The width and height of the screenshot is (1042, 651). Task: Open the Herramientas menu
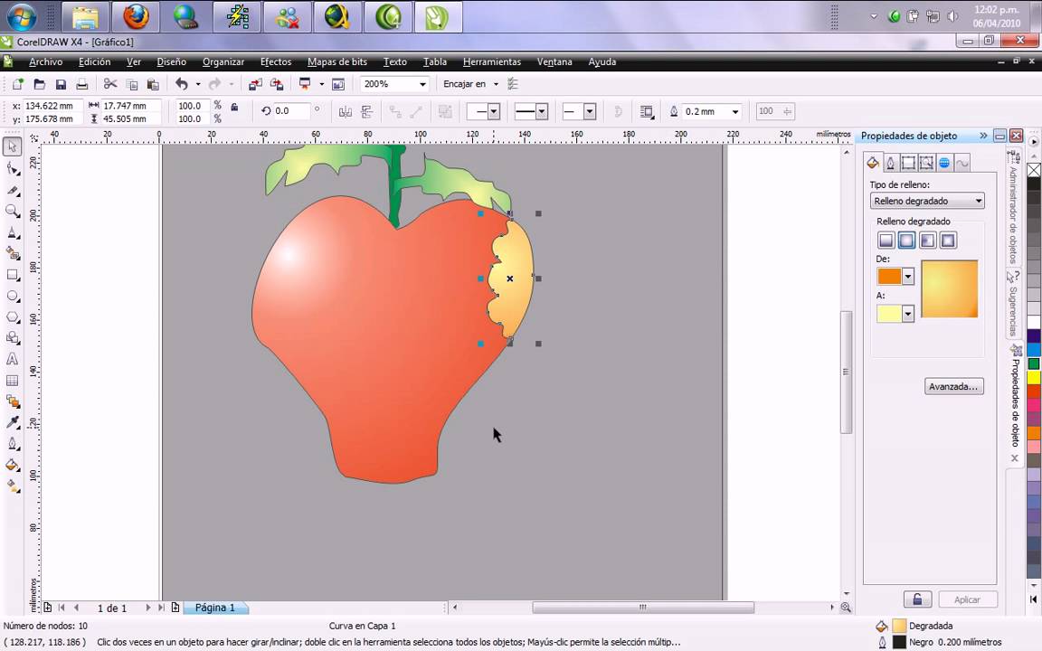pos(492,61)
